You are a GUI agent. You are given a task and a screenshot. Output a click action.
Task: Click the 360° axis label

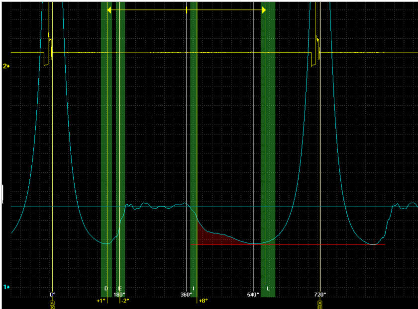point(186,295)
